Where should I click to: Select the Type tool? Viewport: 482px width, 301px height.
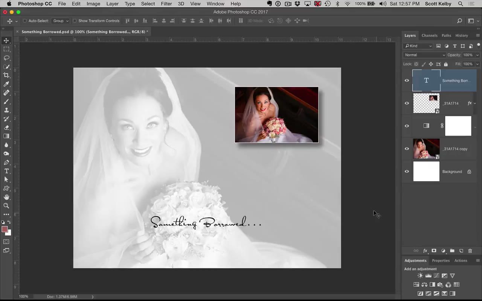point(6,171)
